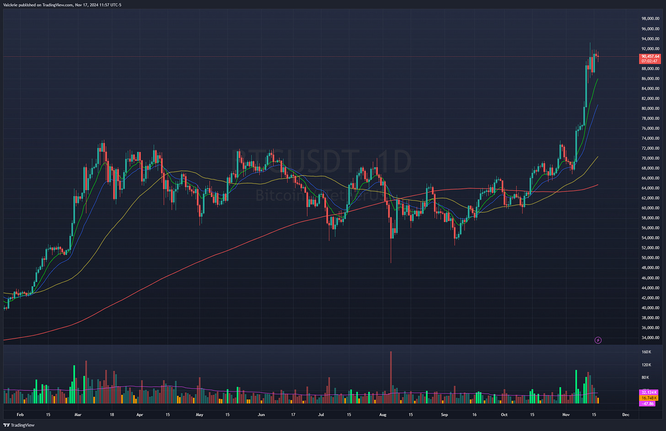Click the current price label 90,457.64
The image size is (666, 431).
tap(650, 56)
